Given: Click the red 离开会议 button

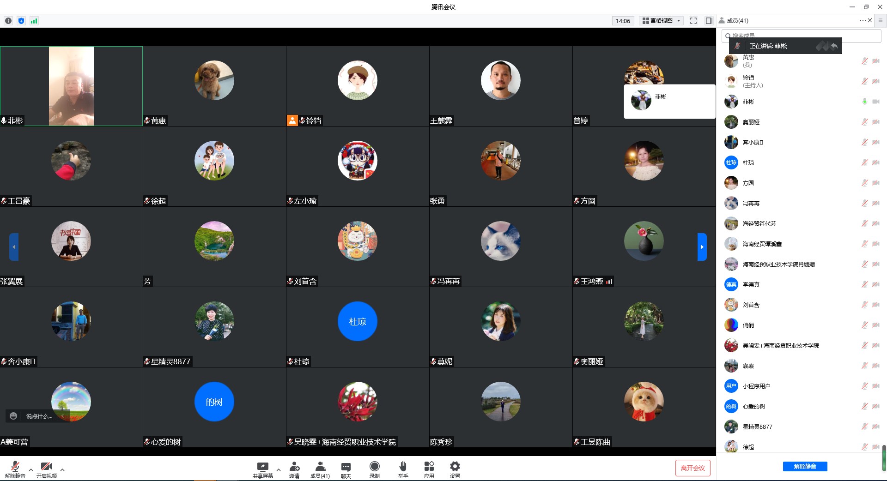Looking at the screenshot, I should [x=693, y=468].
